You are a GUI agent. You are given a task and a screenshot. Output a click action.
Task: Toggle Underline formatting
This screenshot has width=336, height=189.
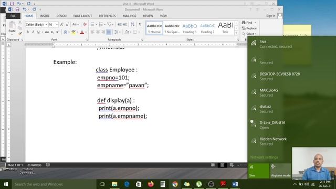coord(38,32)
